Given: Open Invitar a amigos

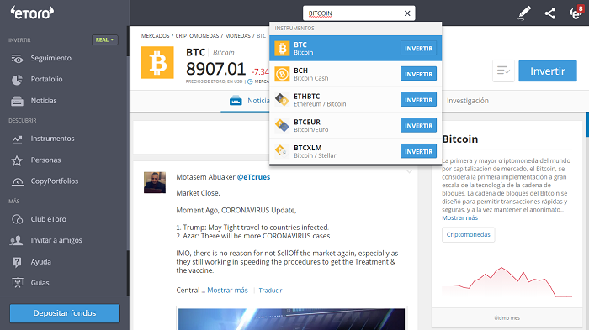Looking at the screenshot, I should (x=56, y=240).
